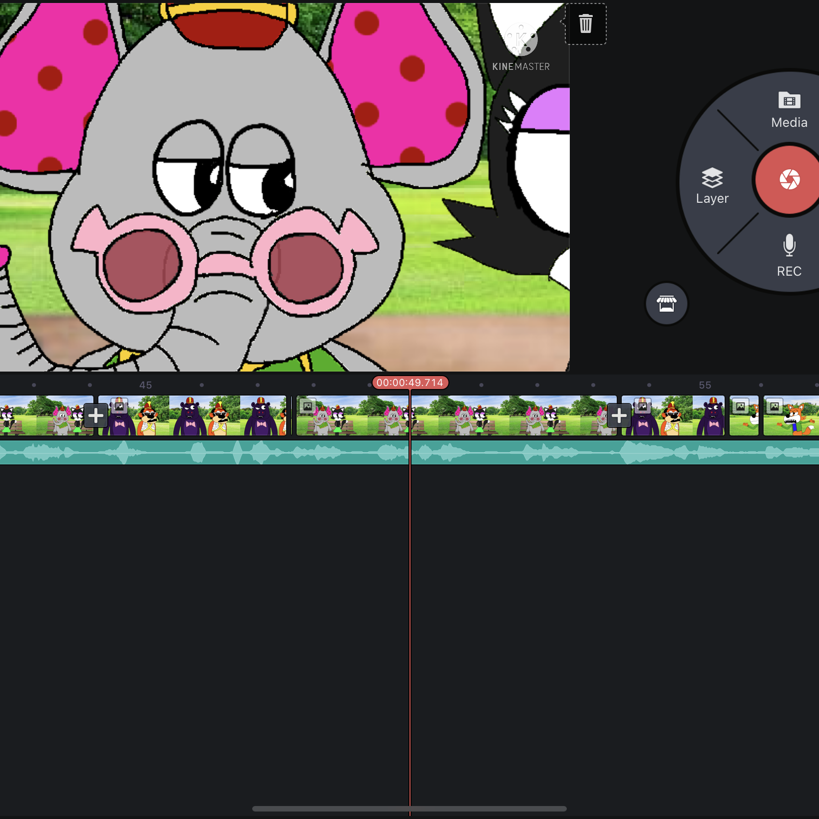Click the 00:00:49.714 playhead timecode

tap(410, 383)
